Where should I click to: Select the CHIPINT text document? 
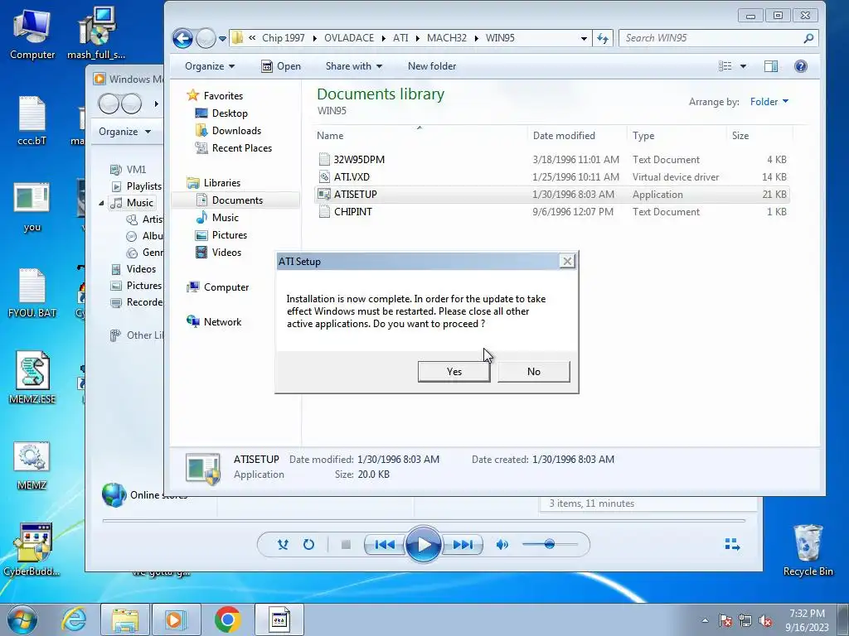pos(552,211)
